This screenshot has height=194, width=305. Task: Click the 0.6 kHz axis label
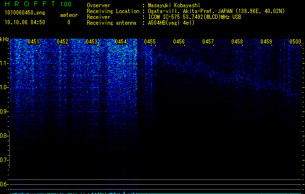point(4,184)
